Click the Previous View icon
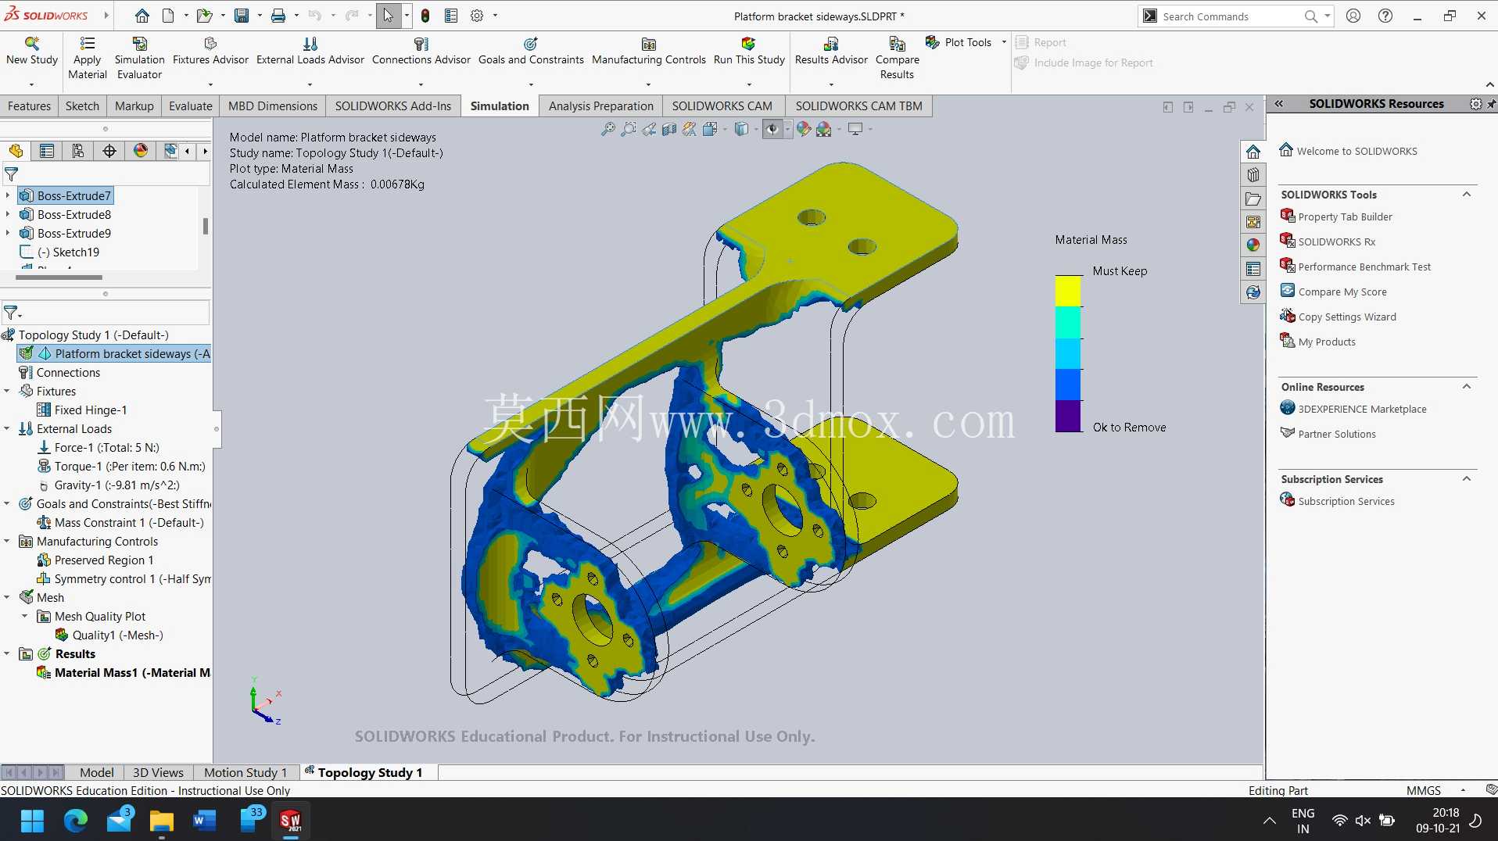 [x=649, y=129]
